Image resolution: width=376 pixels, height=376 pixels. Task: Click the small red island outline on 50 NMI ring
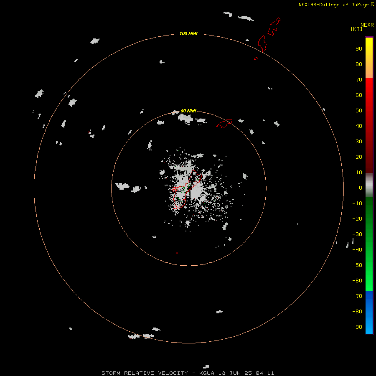click(224, 123)
